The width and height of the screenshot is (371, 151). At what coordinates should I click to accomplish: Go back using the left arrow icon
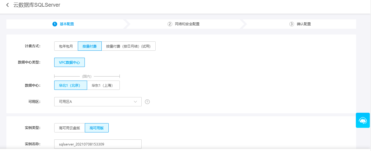point(7,5)
